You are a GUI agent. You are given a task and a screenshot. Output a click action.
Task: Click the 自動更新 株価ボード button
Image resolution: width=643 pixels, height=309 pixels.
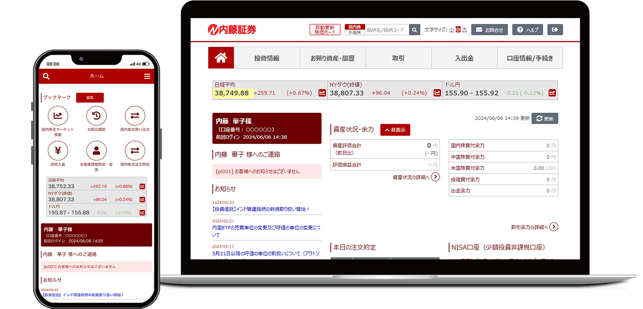[325, 30]
